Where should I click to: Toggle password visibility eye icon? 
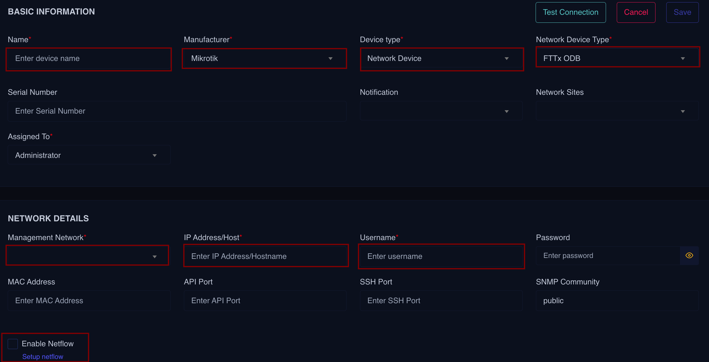(689, 255)
